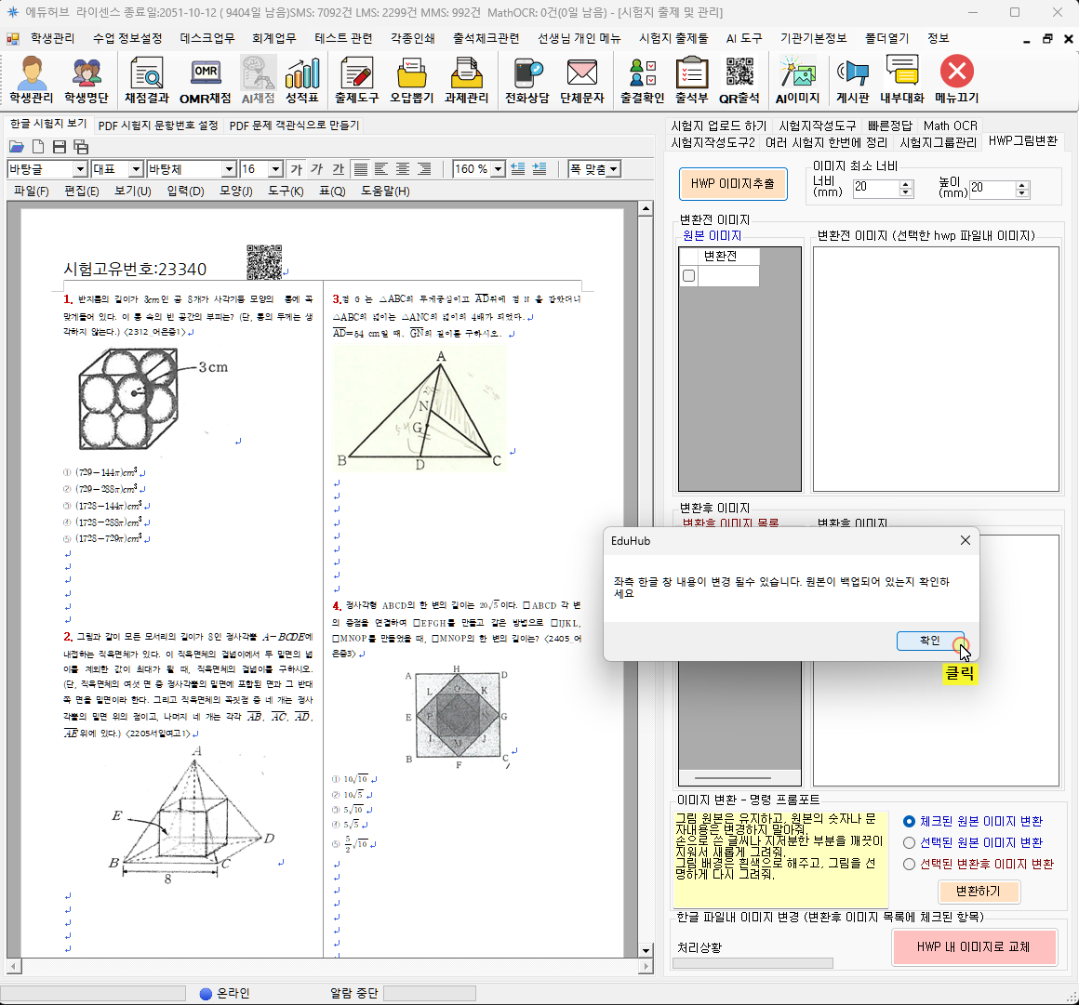Tick the checkbox in 변환전 list

click(x=689, y=276)
